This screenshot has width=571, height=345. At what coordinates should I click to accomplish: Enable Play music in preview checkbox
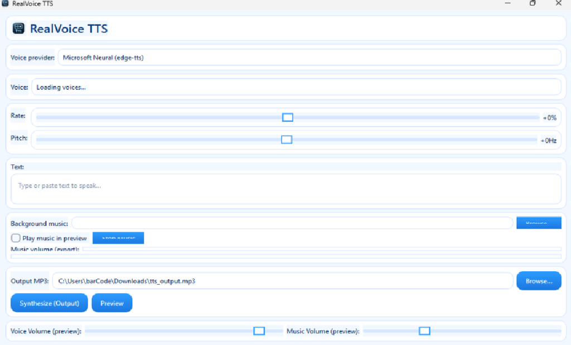(16, 238)
